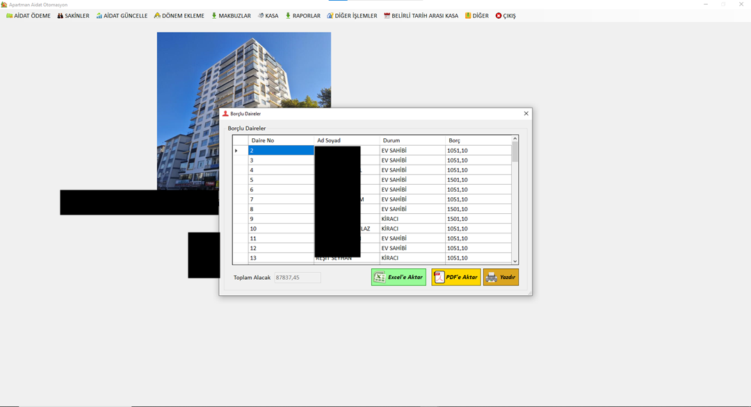
Task: Sort by the Borç column header
Action: [x=478, y=140]
